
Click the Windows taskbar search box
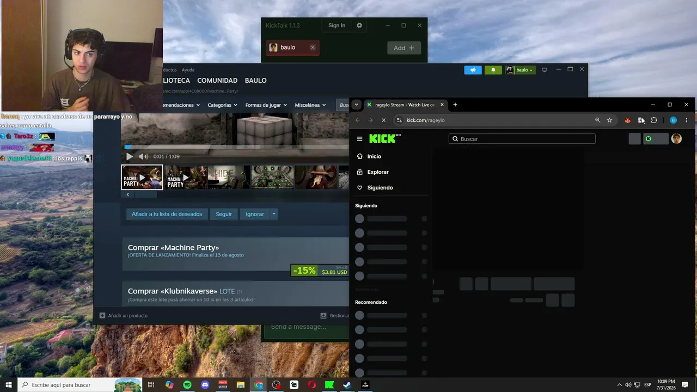pos(80,385)
